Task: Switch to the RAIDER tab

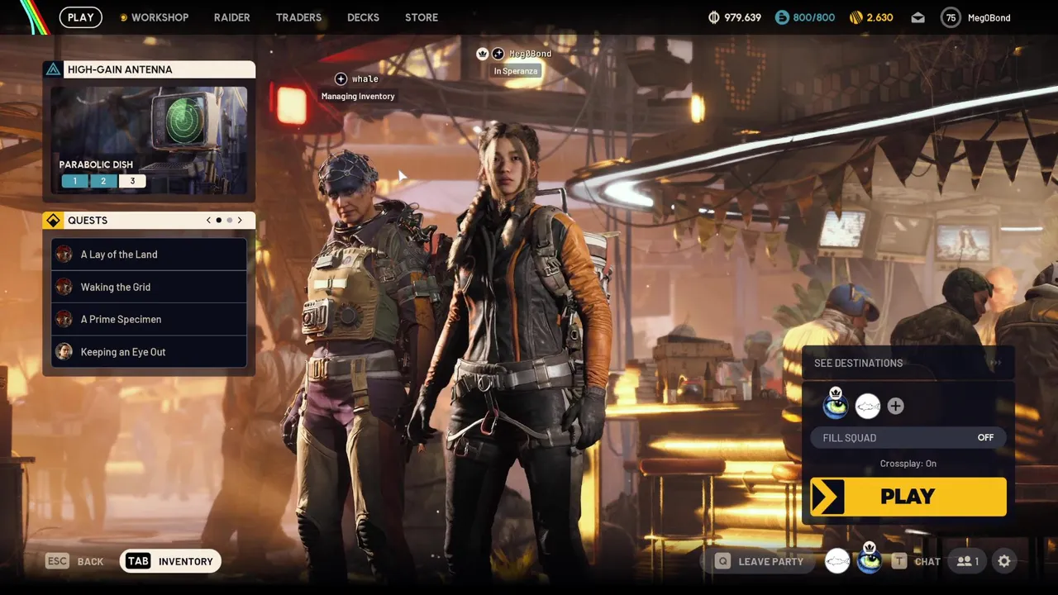Action: point(231,17)
